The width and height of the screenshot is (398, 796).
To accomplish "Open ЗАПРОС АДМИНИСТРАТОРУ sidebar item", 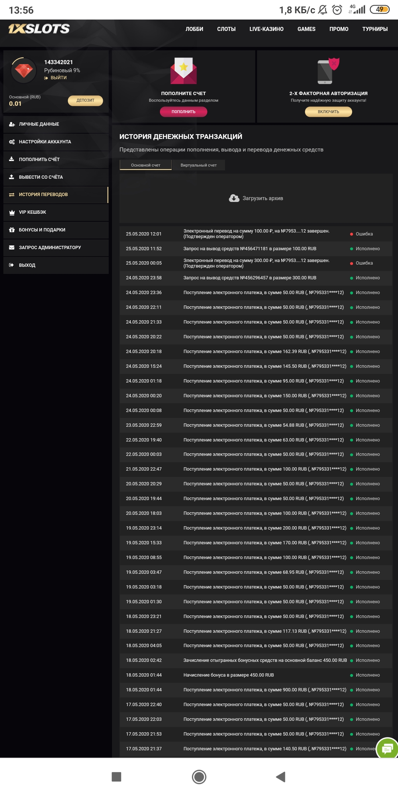I will pyautogui.click(x=56, y=247).
